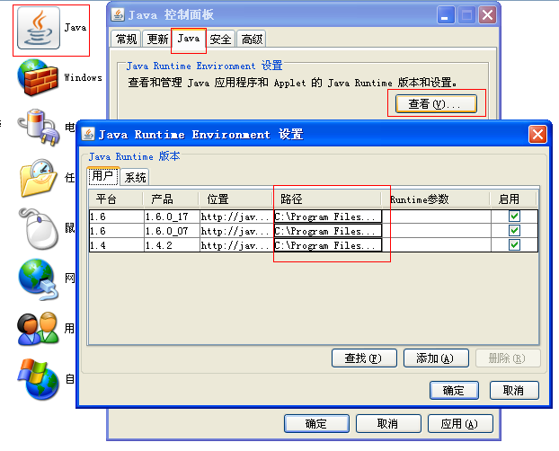Close the Java control panel window
Viewport: 559px width, 451px height.
[x=487, y=15]
